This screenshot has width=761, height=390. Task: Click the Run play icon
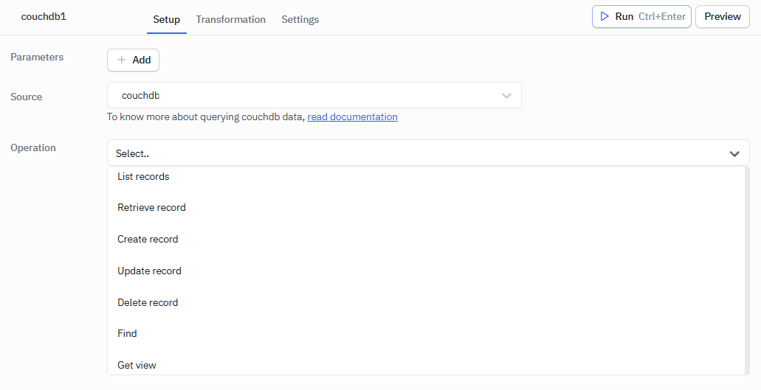pyautogui.click(x=605, y=16)
